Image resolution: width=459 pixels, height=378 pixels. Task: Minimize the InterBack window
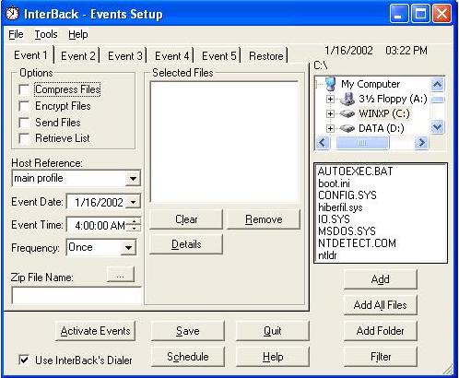point(398,14)
